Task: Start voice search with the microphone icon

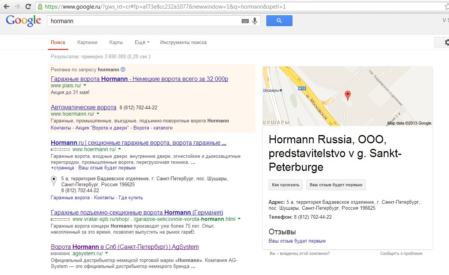Action: [x=255, y=21]
